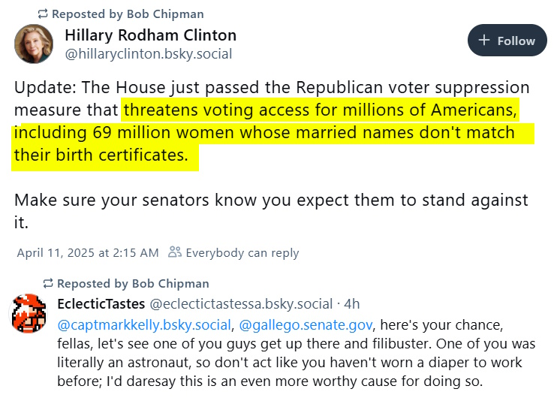
Task: Open the 'Everybody can reply' settings text
Action: [x=242, y=253]
